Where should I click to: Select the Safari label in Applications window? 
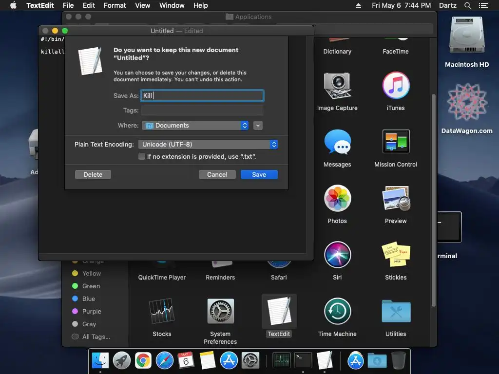point(279,277)
